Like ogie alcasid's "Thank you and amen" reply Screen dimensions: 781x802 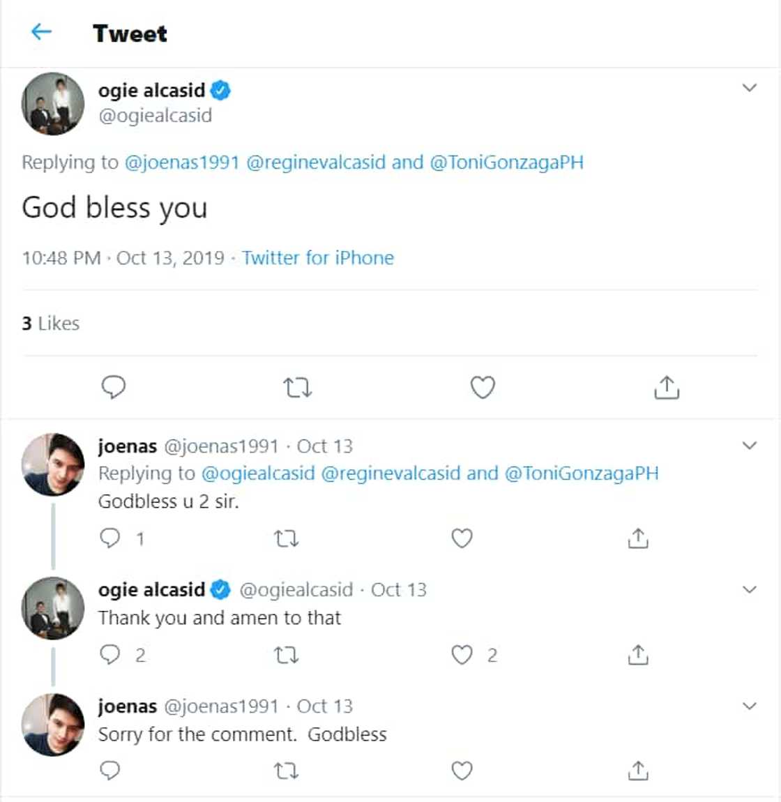(461, 654)
